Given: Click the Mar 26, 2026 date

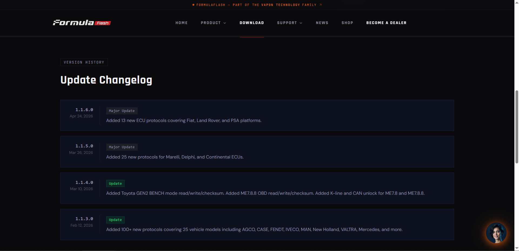Looking at the screenshot, I should [x=81, y=153].
